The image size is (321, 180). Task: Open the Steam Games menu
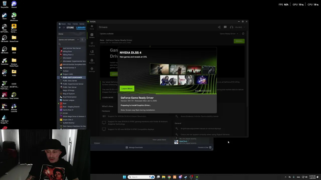coord(82,24)
